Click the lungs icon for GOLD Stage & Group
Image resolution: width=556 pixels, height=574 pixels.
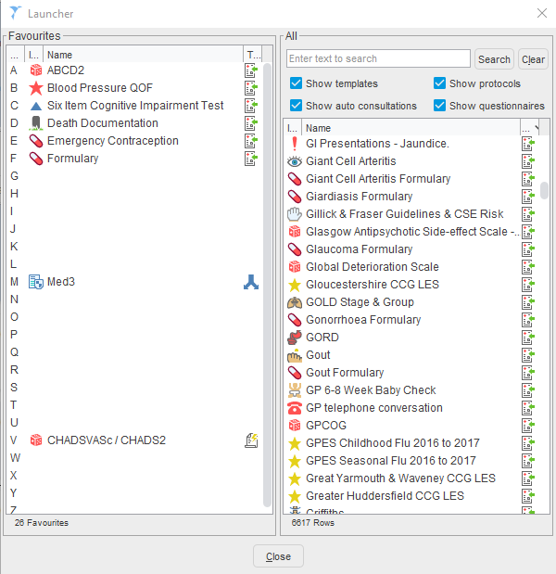click(295, 302)
